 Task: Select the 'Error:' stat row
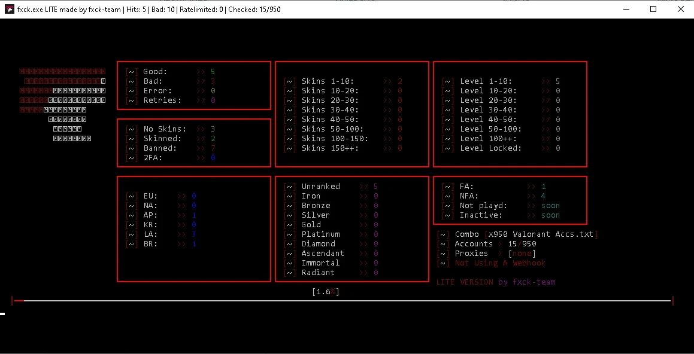(x=171, y=91)
